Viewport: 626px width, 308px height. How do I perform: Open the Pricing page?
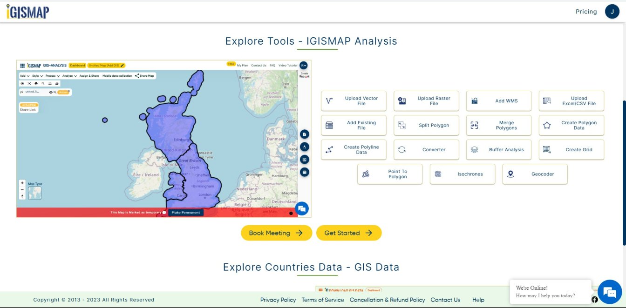[586, 12]
